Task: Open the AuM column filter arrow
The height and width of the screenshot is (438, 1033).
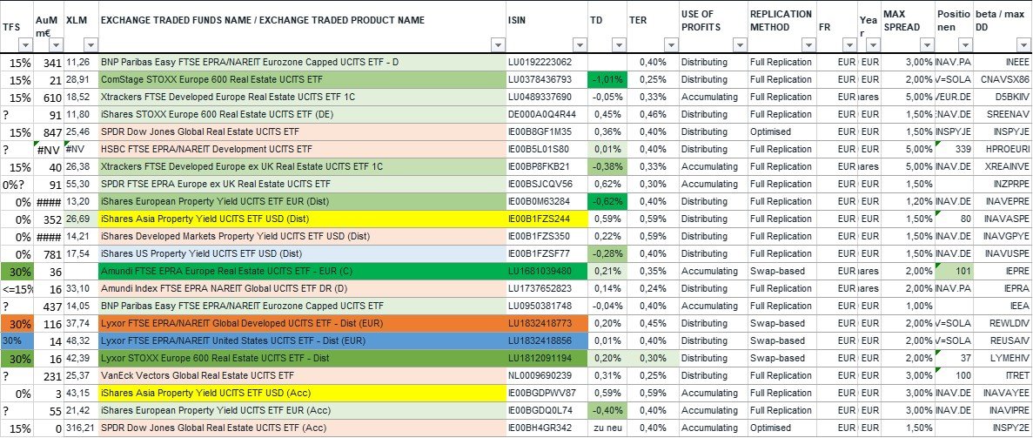Action: tap(57, 44)
